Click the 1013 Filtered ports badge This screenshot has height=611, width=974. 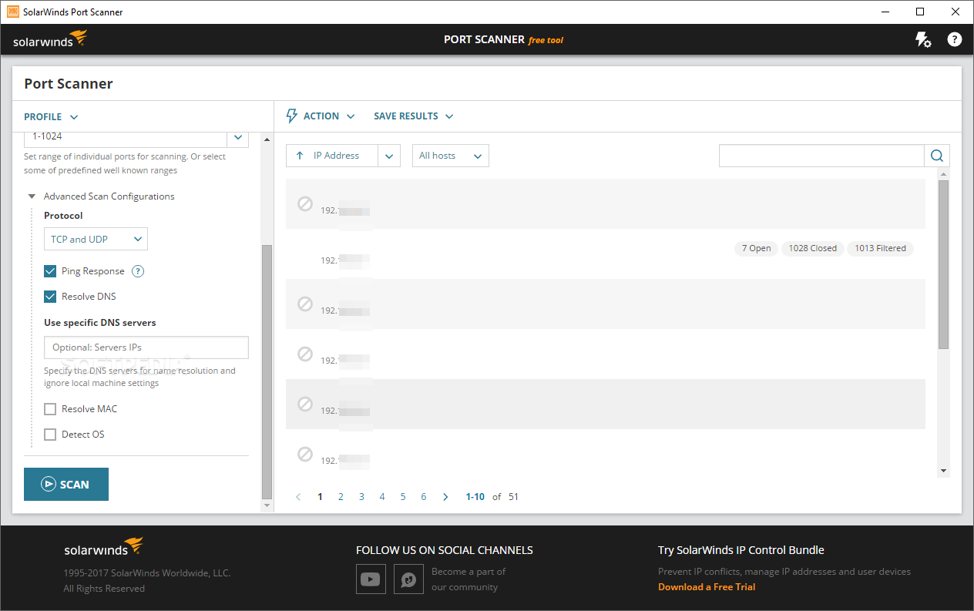coord(880,248)
